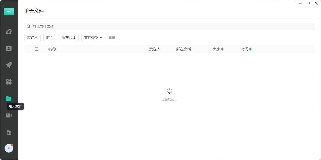Click the magnifier icon in the search bar
Image resolution: width=321 pixels, height=160 pixels.
click(x=28, y=26)
